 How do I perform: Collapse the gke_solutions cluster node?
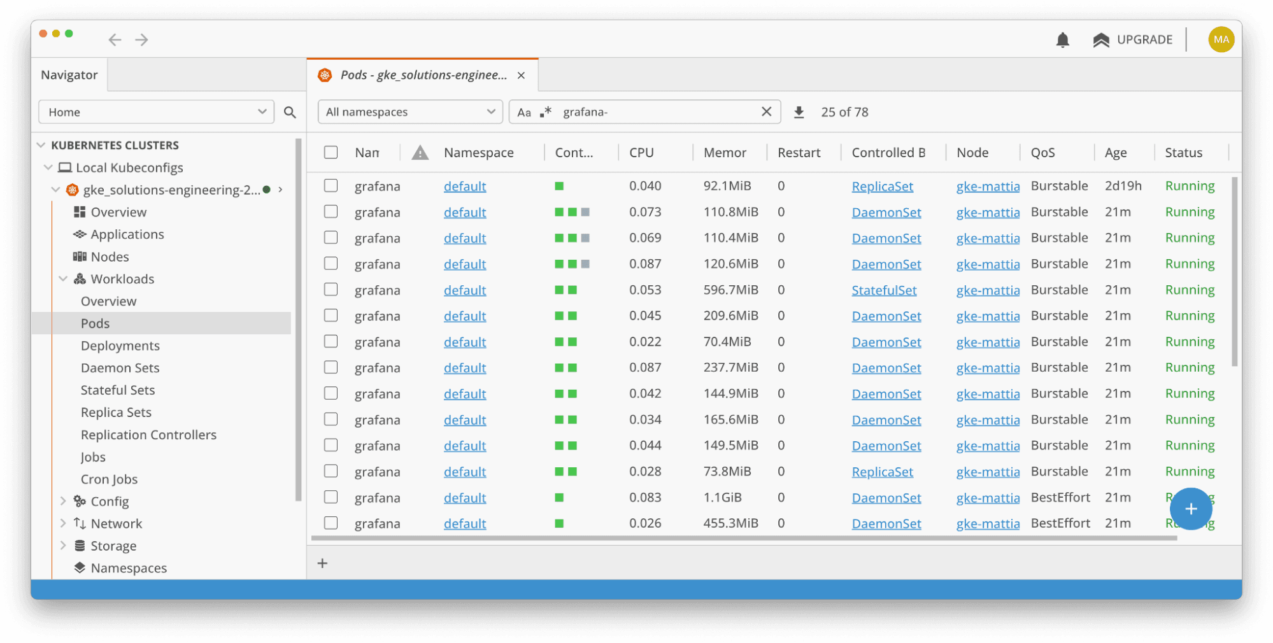(55, 190)
